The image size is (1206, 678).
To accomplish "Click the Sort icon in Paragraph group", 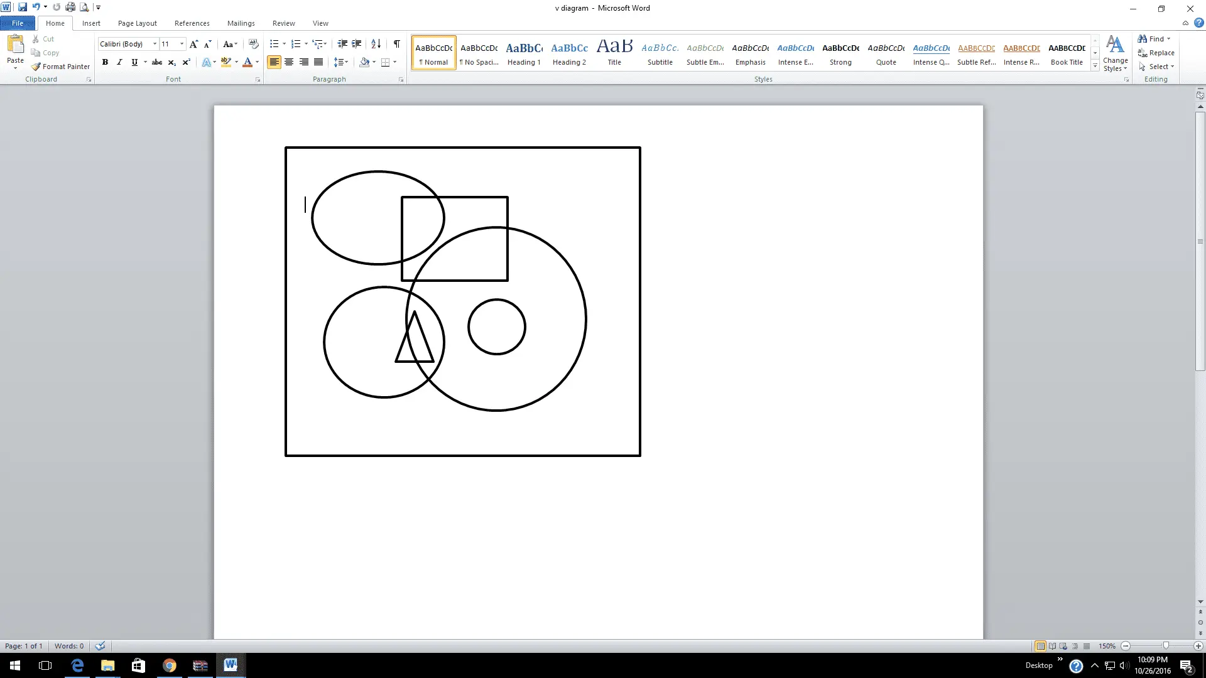I will (376, 44).
